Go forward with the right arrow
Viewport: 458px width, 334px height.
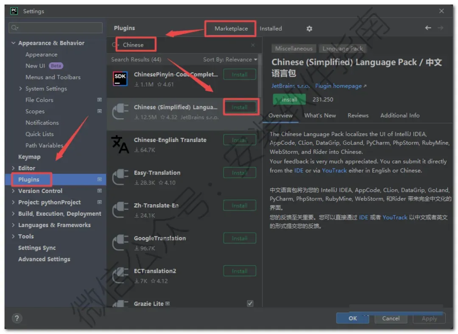click(441, 28)
